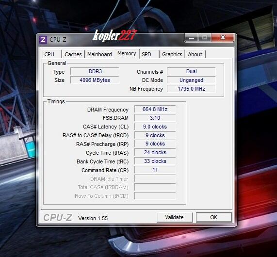
Task: Click the Cycle Time value 24 clocks
Action: pos(155,152)
